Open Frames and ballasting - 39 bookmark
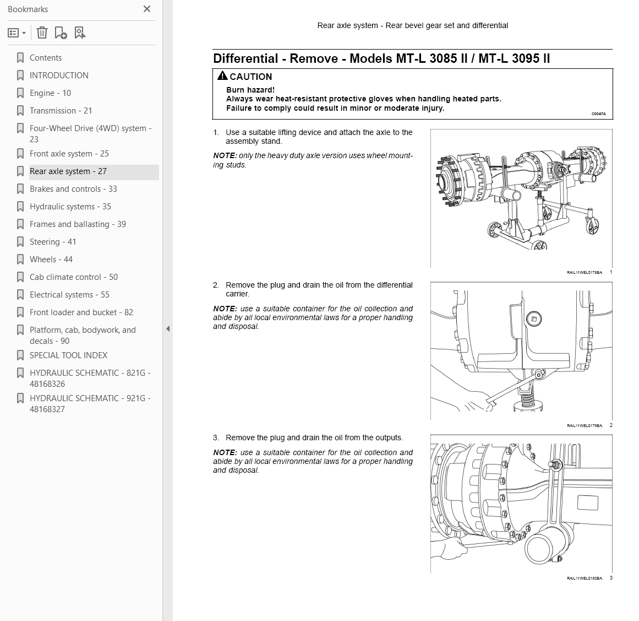Screen dimensions: 639x621 (78, 224)
